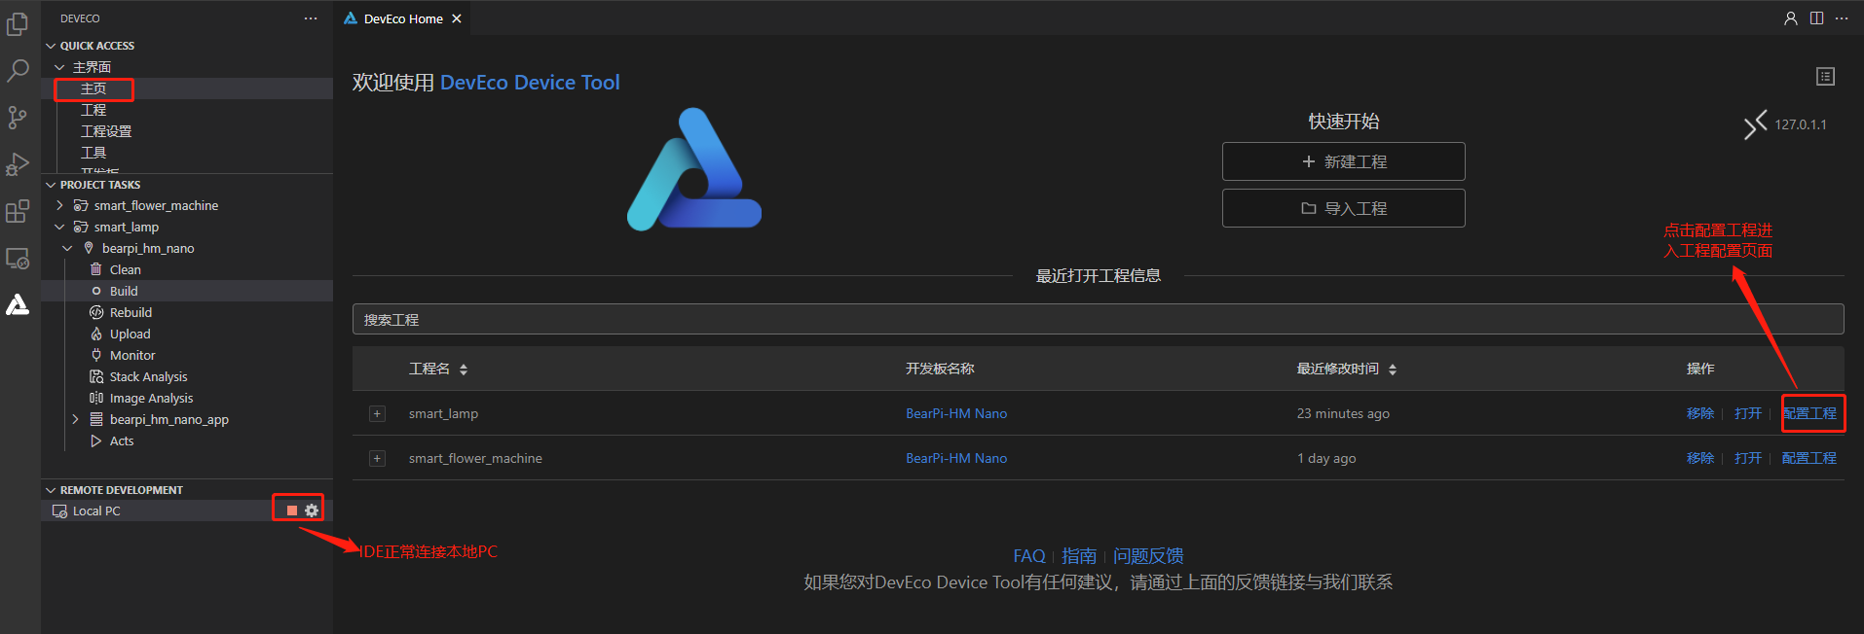Click "1 day ago" cell
Viewport: 1864px width, 634px height.
coord(1326,458)
